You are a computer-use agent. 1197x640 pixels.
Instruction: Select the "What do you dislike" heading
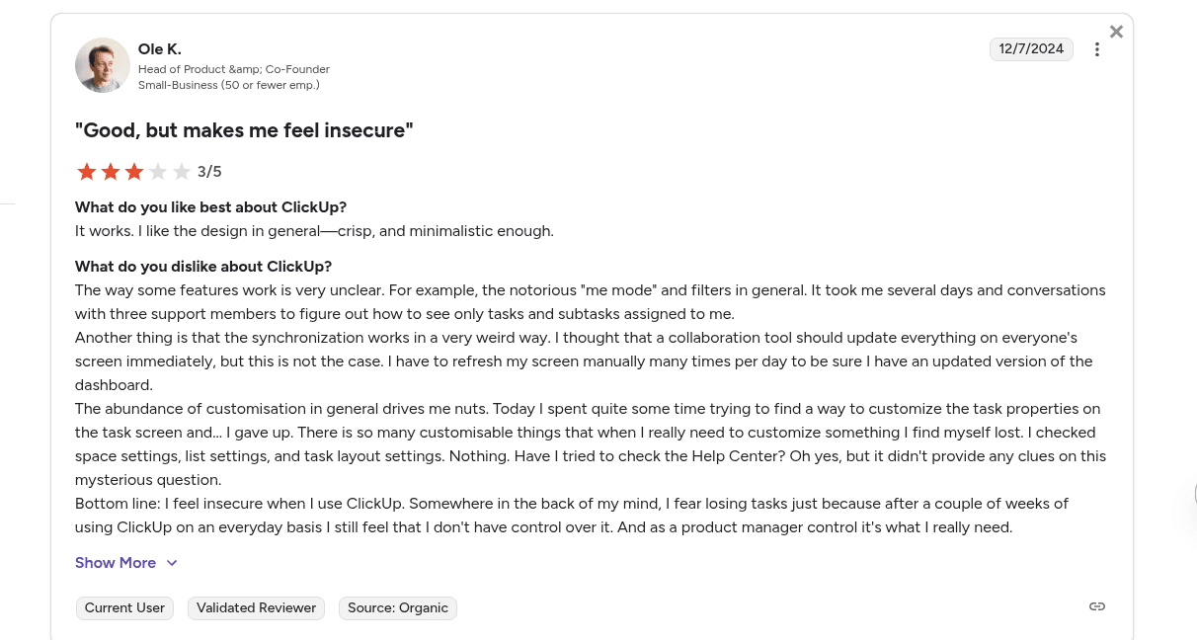[203, 267]
